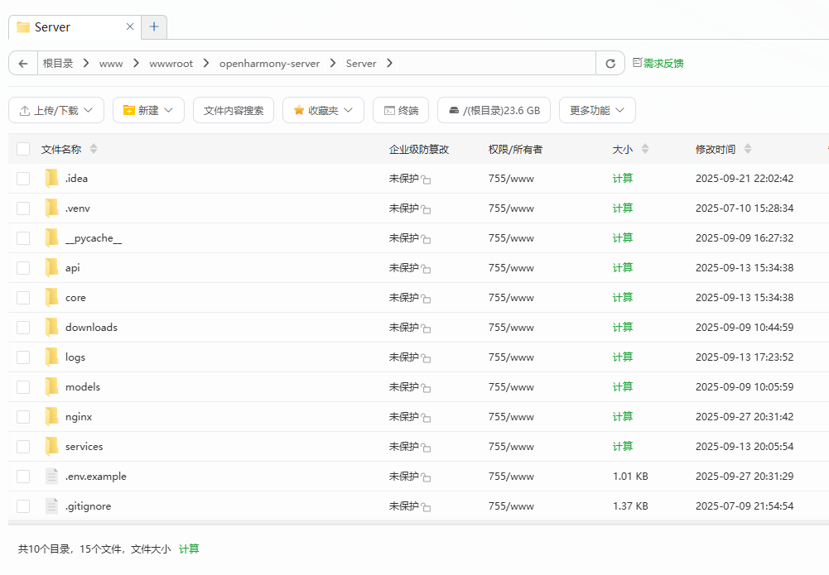Click wwwroot in the breadcrumb path
The width and height of the screenshot is (829, 575).
[171, 64]
